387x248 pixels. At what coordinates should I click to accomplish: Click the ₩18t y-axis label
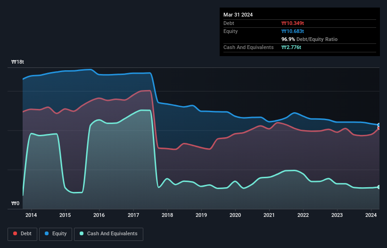pyautogui.click(x=17, y=62)
